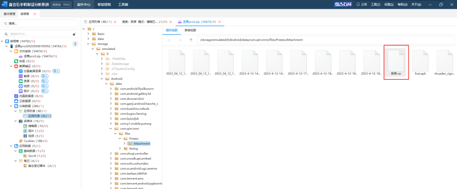Click 导入 button in the 录屏 row
457x189 pixels.
point(44,81)
